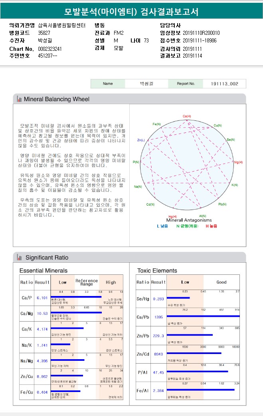Select Ca/Pb result 1395
Screen dimensions: 263x416
158,317
